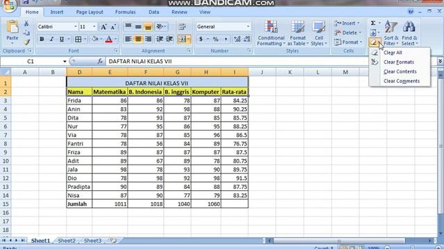The image size is (444, 249).
Task: Click the Merge & Center icon
Action: click(182, 39)
